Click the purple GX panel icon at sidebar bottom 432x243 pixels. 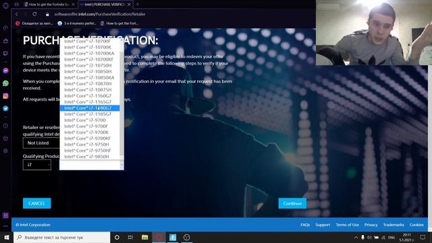[x=5, y=215]
